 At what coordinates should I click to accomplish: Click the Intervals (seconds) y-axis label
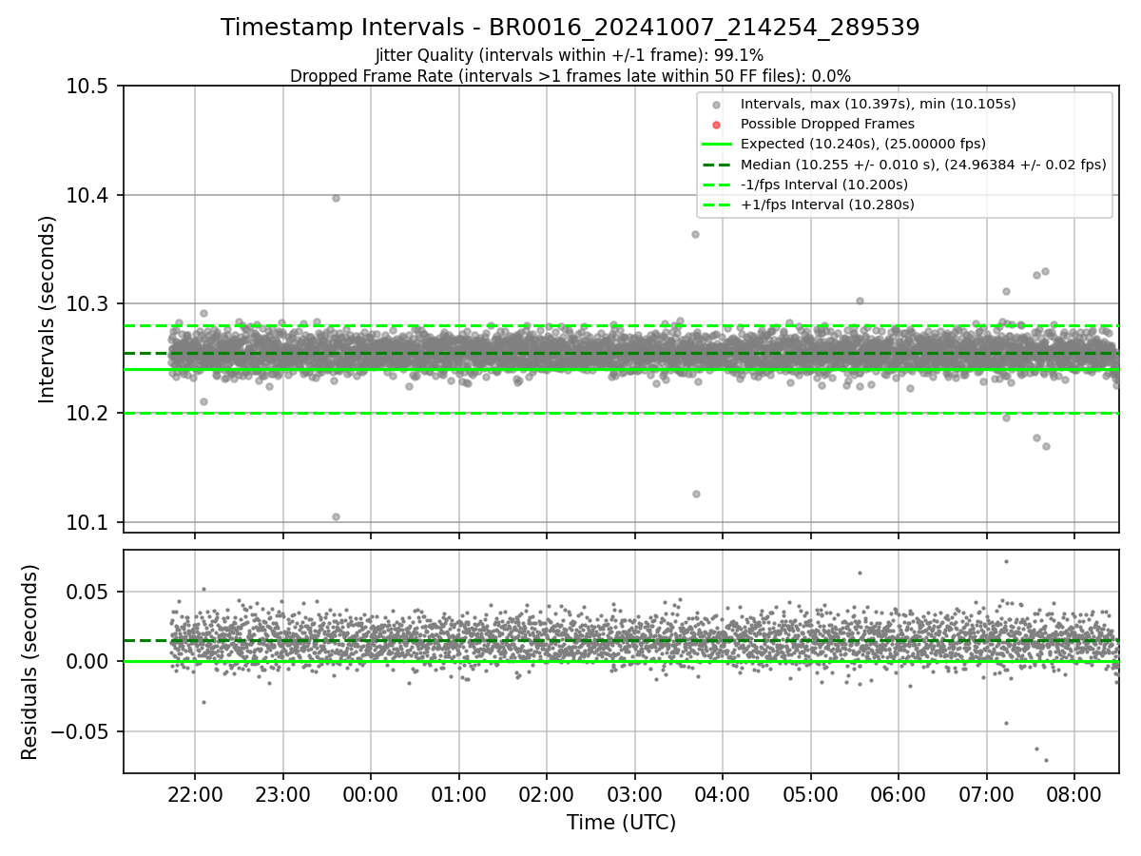click(x=48, y=309)
